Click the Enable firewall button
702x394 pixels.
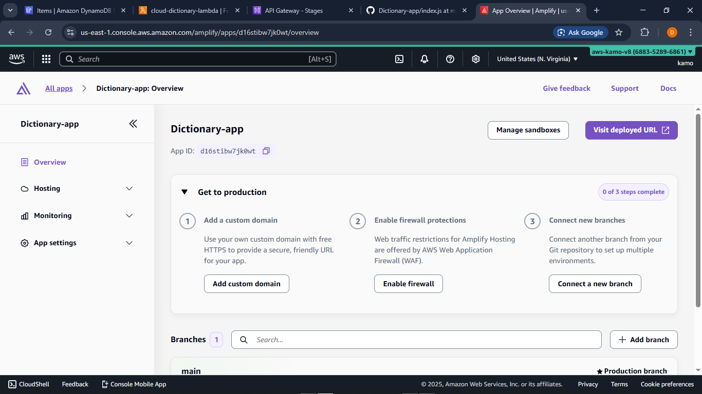pos(408,283)
